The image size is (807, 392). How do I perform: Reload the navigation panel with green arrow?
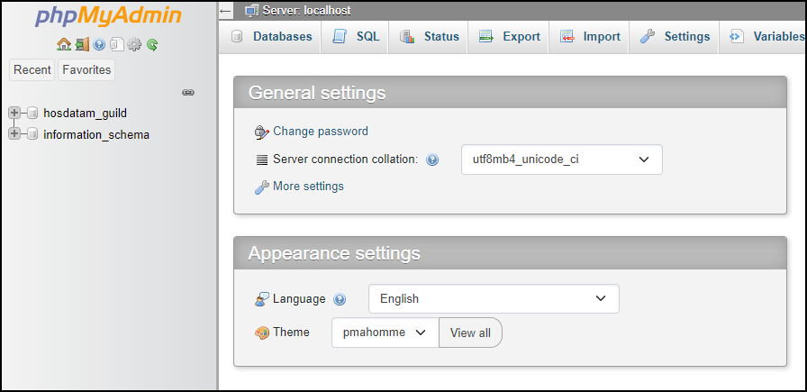point(152,44)
